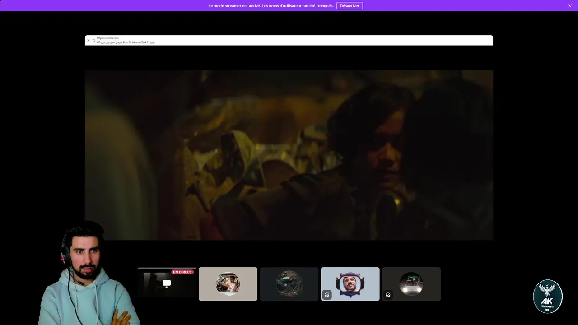Open the EN DIRECT screen share tile
The height and width of the screenshot is (325, 578).
167,284
